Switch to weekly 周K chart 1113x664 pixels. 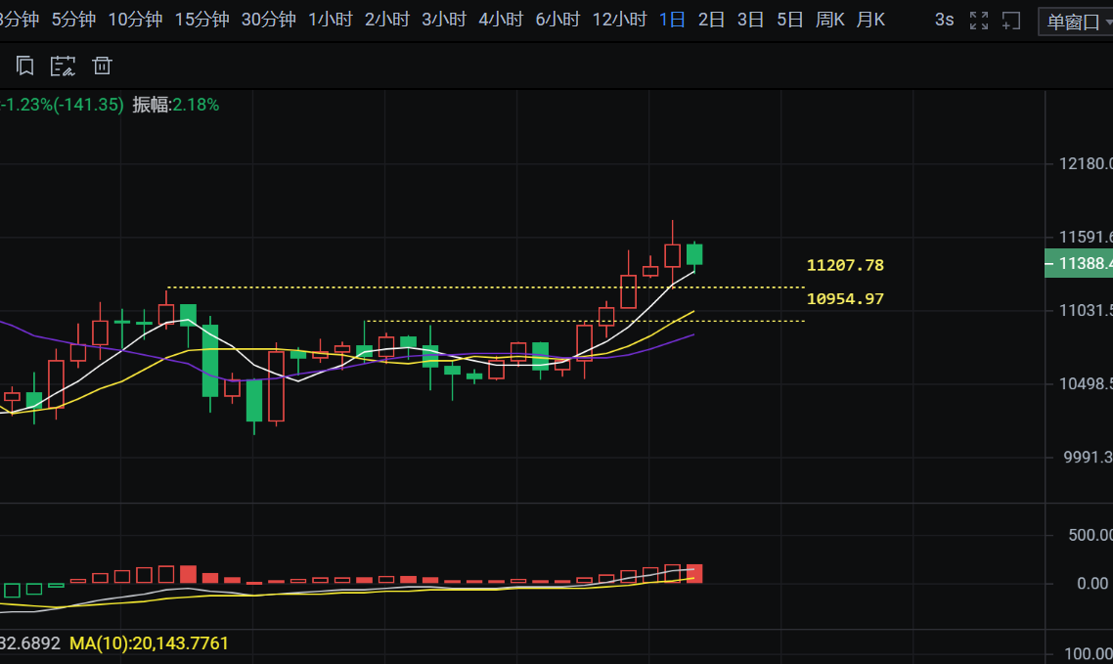[x=829, y=20]
